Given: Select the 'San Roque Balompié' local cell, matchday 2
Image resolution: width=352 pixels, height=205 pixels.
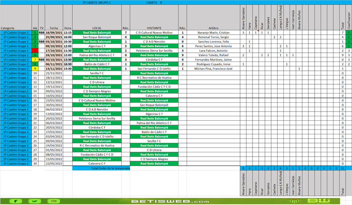Looking at the screenshot, I should [x=97, y=37].
